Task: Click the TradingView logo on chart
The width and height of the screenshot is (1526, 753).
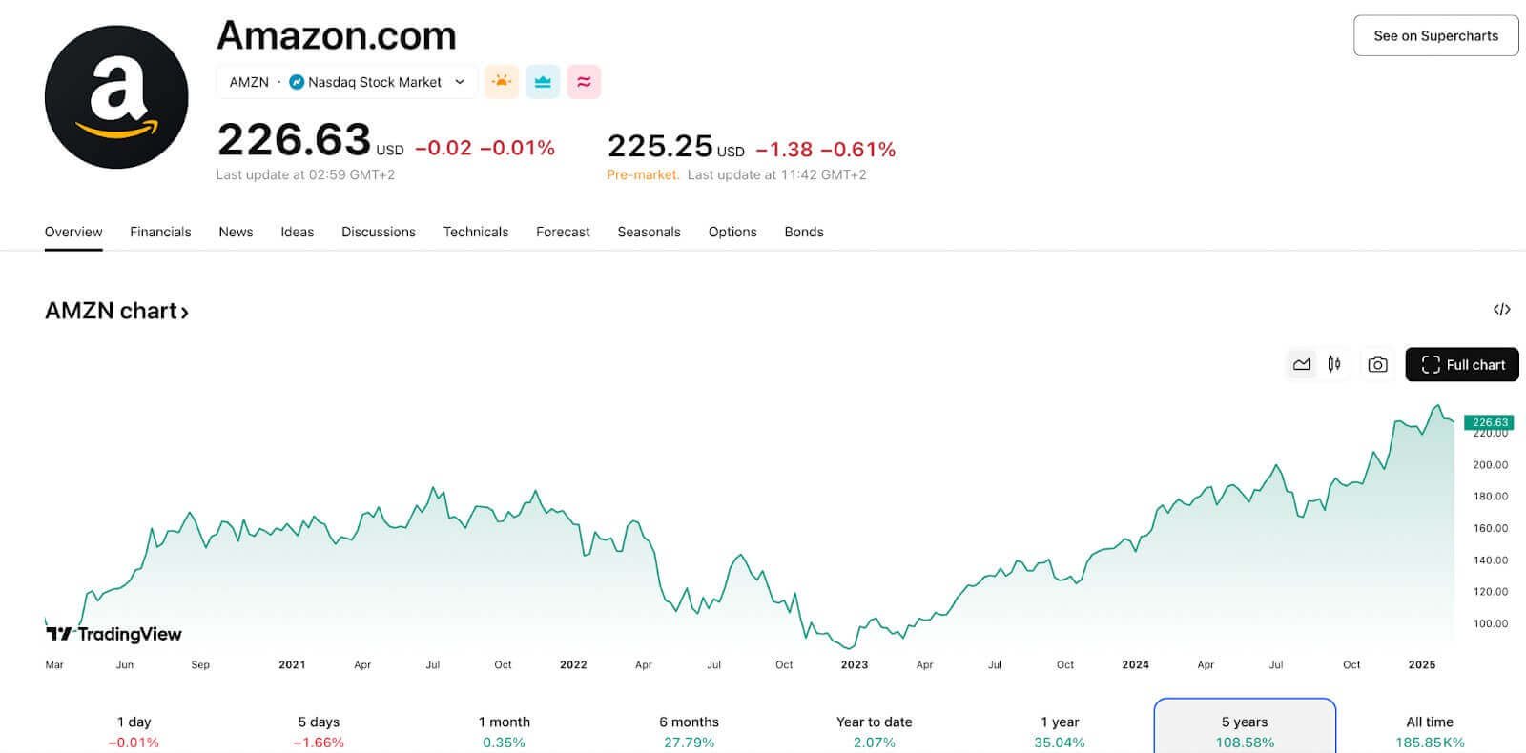Action: point(113,634)
